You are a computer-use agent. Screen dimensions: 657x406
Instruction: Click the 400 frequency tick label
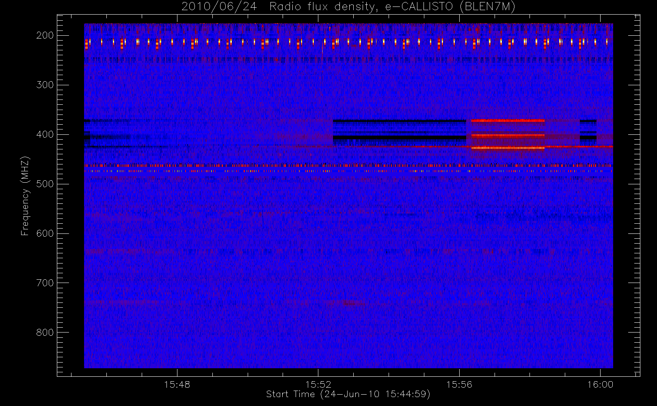coord(45,134)
